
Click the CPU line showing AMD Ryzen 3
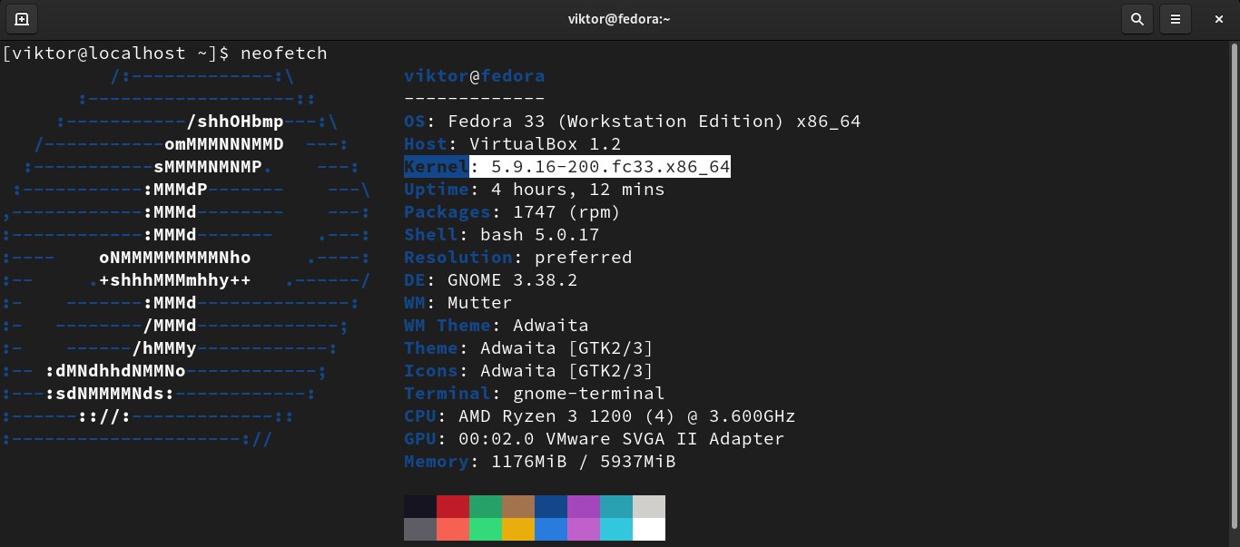click(599, 416)
